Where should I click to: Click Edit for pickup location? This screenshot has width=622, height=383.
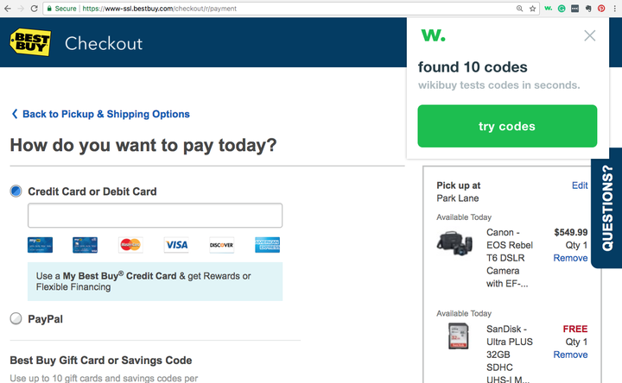pyautogui.click(x=580, y=185)
